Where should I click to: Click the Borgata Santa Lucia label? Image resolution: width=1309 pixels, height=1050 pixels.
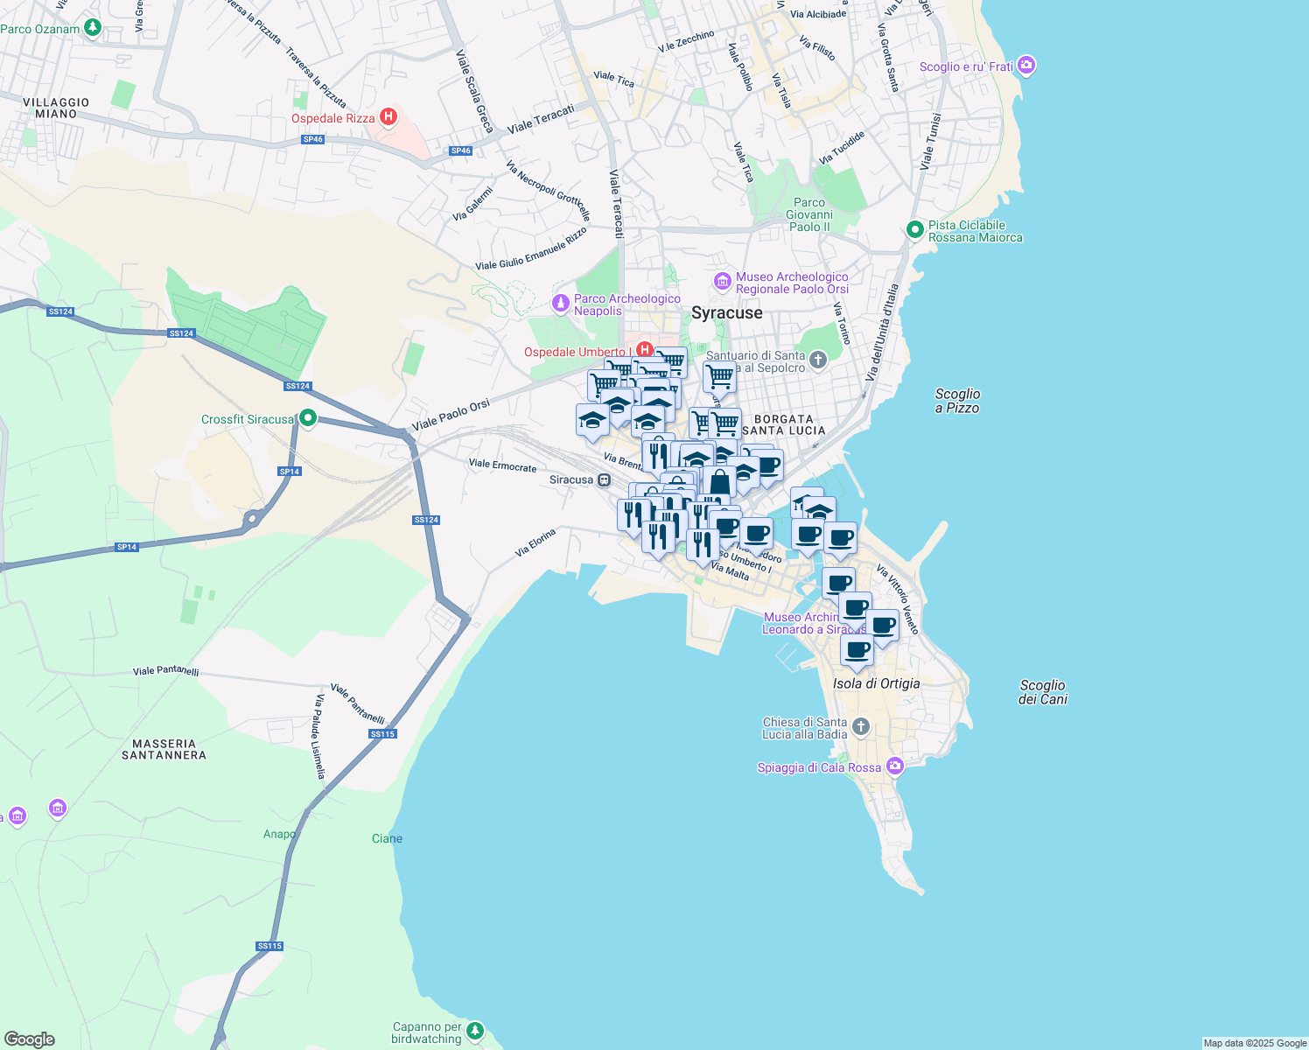783,424
